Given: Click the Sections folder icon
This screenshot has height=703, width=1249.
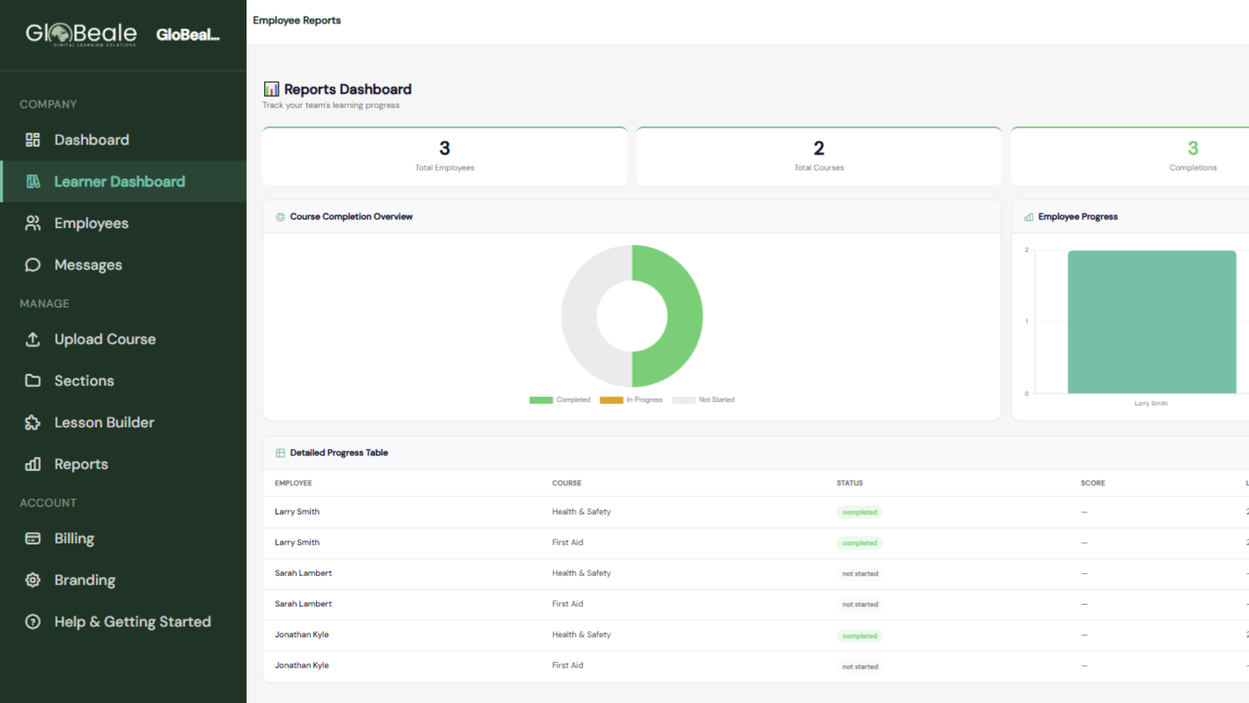Looking at the screenshot, I should (x=33, y=381).
